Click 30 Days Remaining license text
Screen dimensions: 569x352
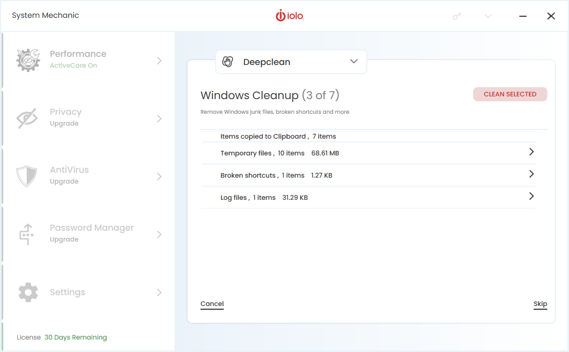click(x=75, y=337)
